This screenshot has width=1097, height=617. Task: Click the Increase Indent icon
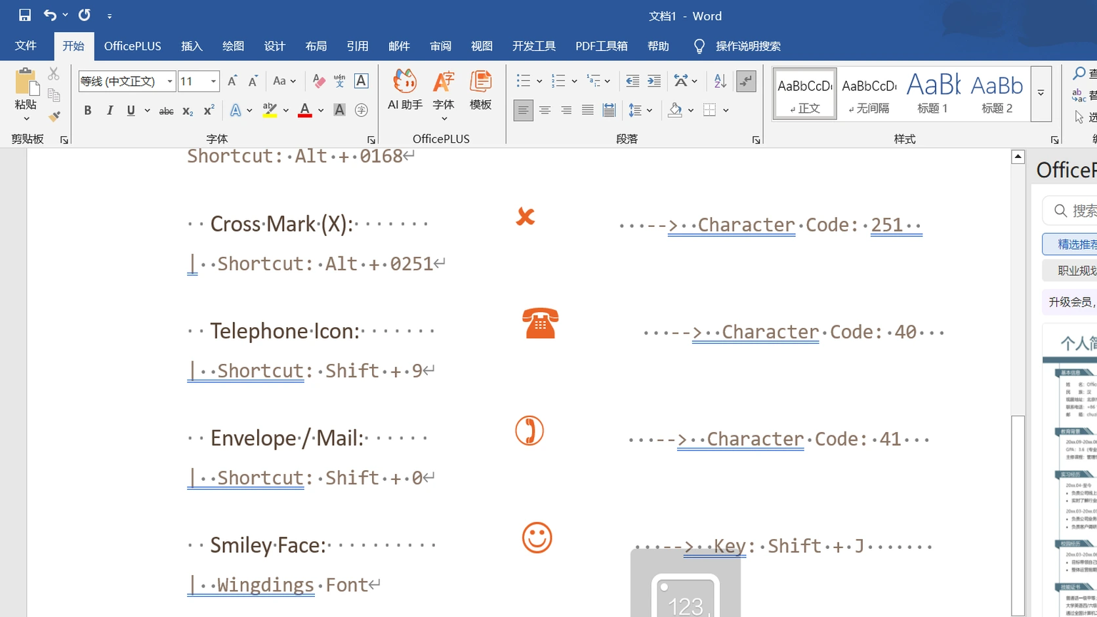[x=654, y=81]
